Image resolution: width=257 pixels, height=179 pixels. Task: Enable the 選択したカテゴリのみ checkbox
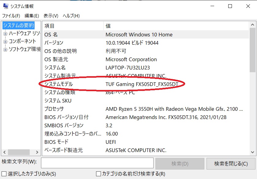[3, 173]
